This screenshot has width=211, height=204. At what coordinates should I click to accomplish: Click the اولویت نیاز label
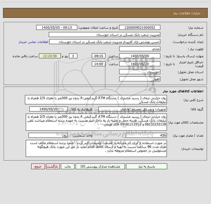(x=196, y=49)
